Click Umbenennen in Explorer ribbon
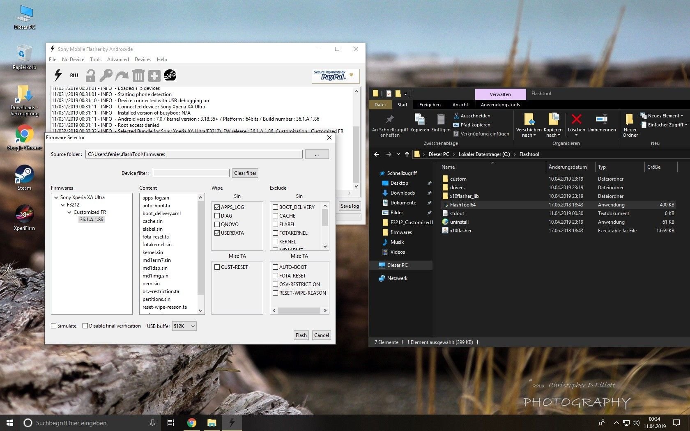Image resolution: width=690 pixels, height=431 pixels. [x=602, y=123]
